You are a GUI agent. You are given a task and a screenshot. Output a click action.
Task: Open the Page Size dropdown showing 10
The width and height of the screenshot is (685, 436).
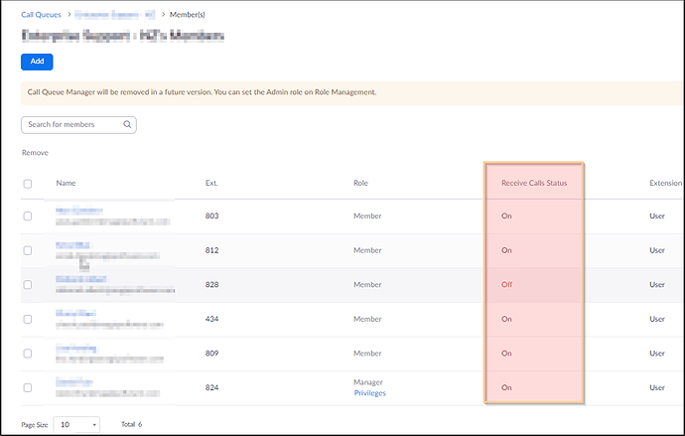(x=76, y=425)
